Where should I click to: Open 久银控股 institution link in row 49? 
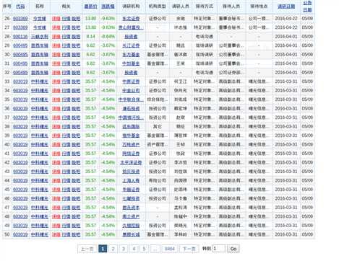[x=131, y=226]
